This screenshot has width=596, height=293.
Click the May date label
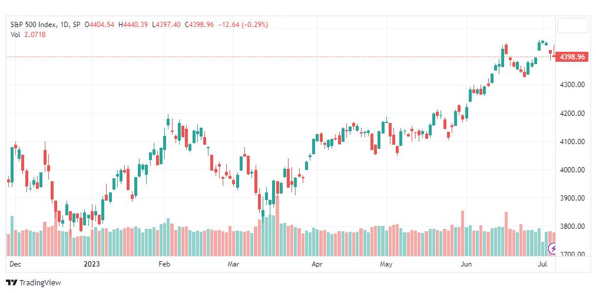[x=386, y=264]
